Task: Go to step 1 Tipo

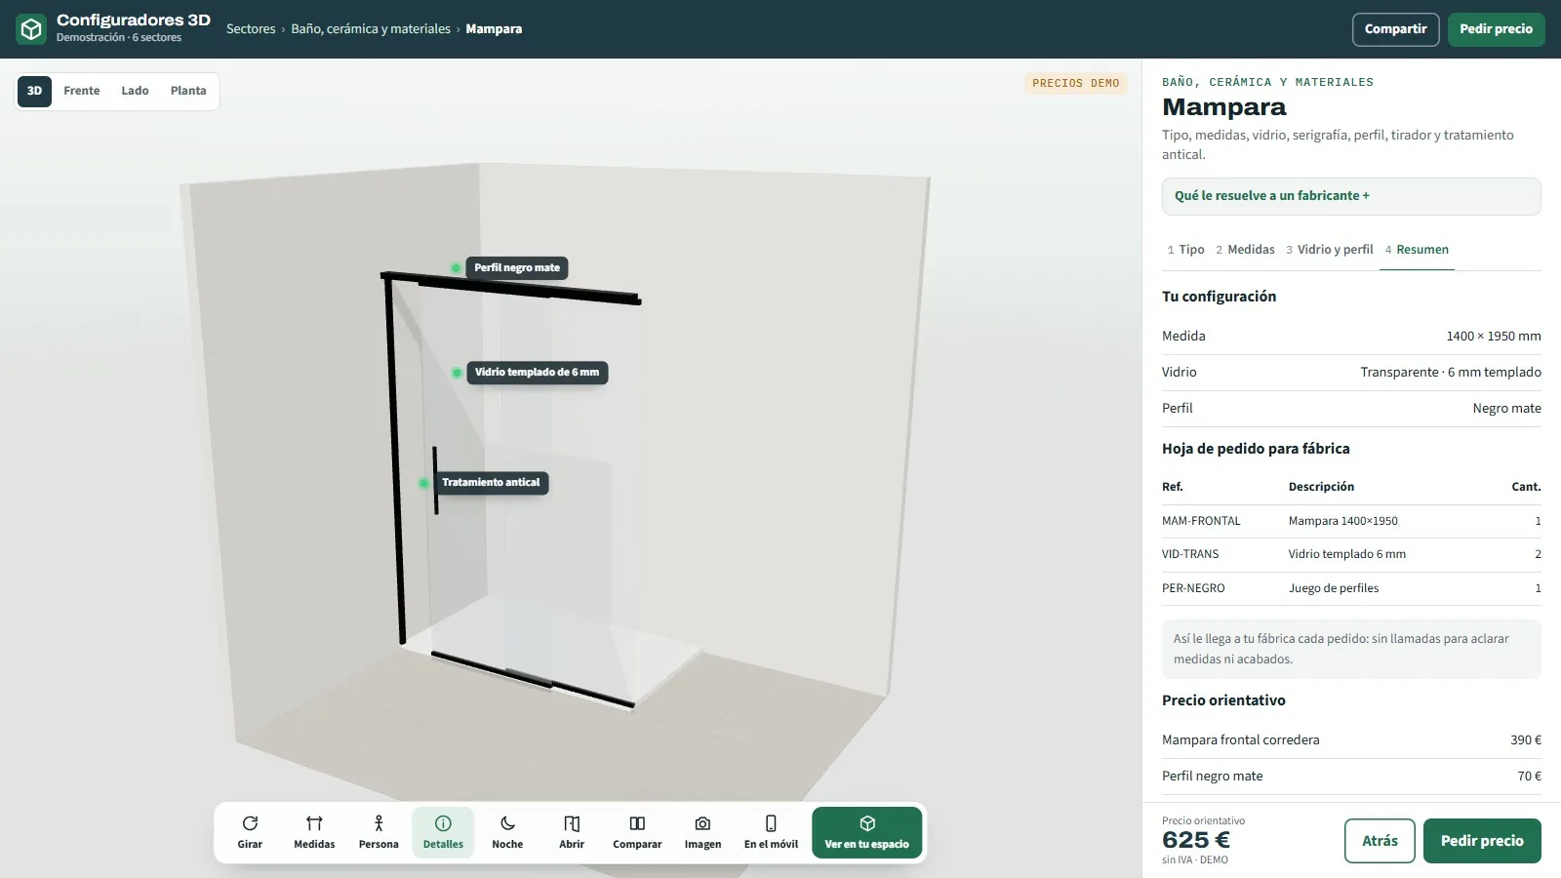Action: 1185,250
